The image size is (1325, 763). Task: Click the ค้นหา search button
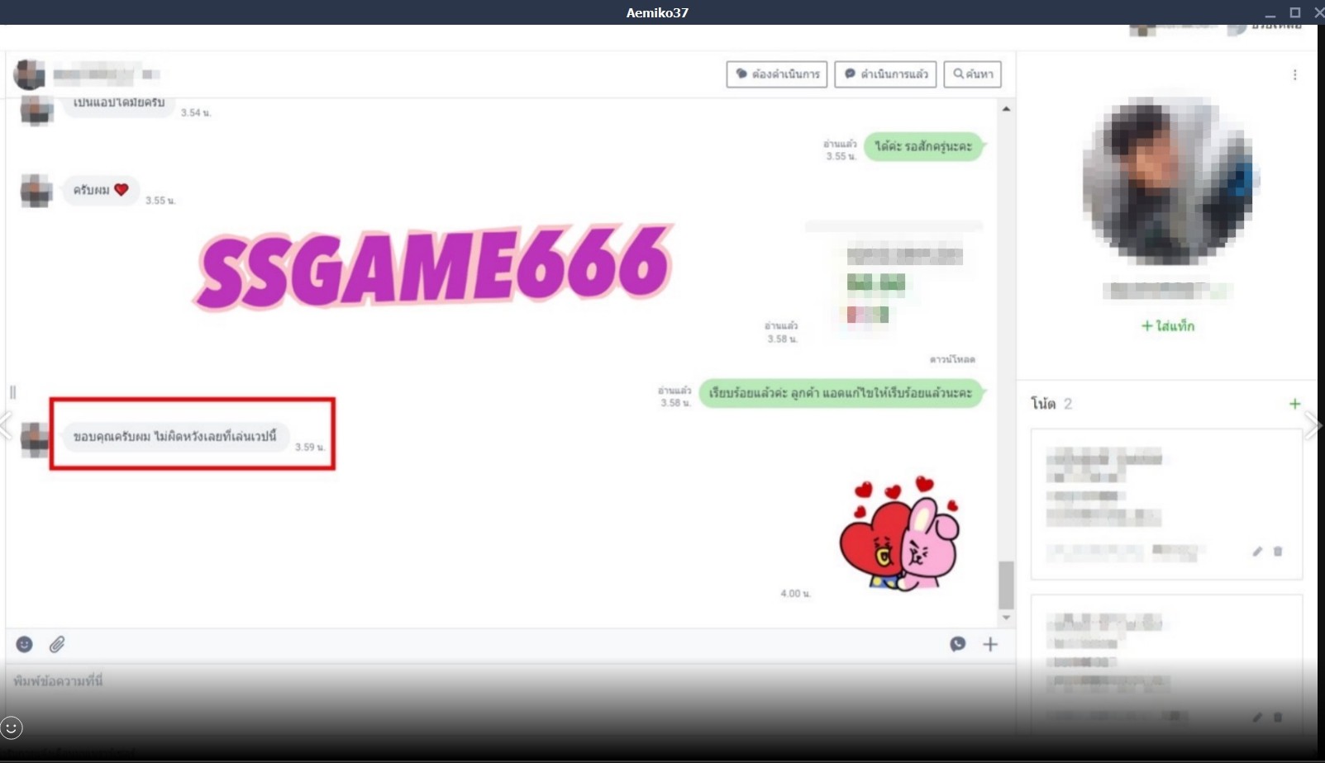click(x=972, y=74)
